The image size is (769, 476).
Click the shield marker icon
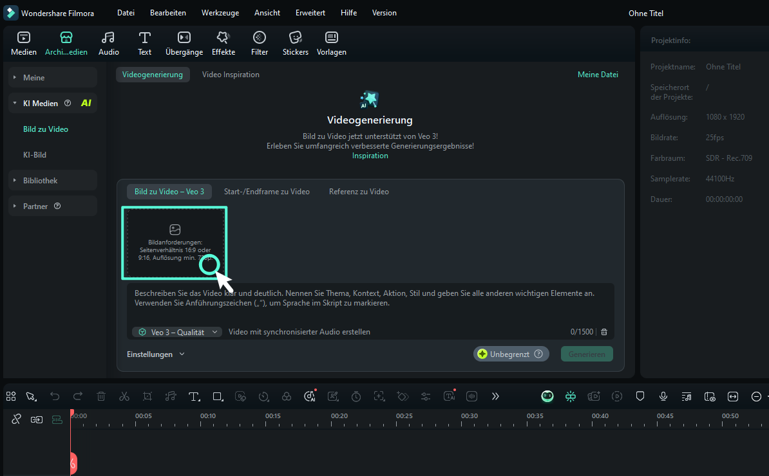coord(640,396)
